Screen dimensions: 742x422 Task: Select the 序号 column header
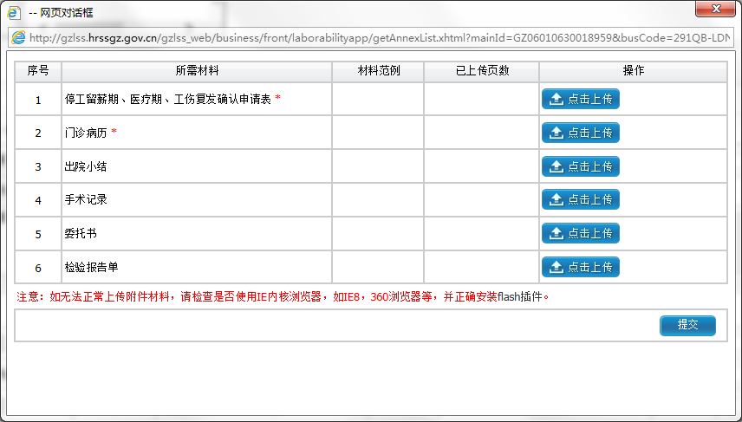pos(38,71)
